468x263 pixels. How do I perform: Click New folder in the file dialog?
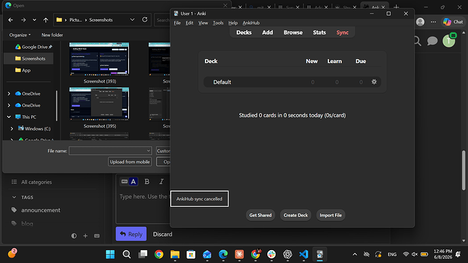(52, 35)
